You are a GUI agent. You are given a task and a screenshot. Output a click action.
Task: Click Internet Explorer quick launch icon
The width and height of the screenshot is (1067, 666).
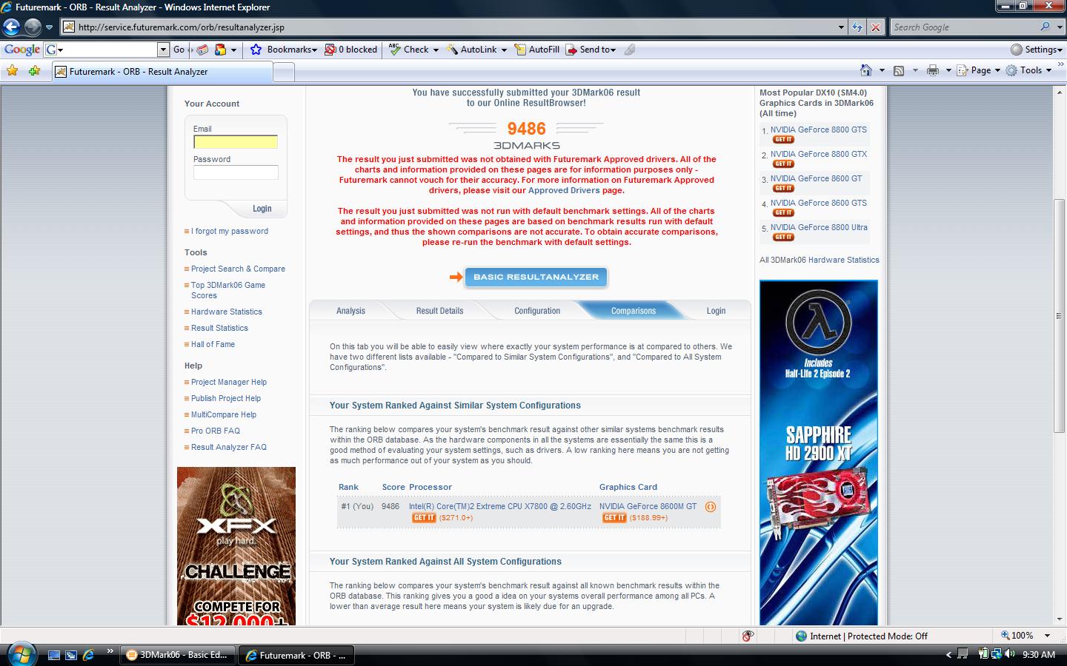tap(89, 655)
